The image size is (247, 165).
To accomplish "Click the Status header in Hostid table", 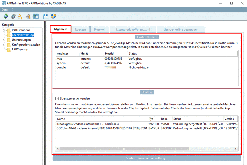I will (183, 54).
